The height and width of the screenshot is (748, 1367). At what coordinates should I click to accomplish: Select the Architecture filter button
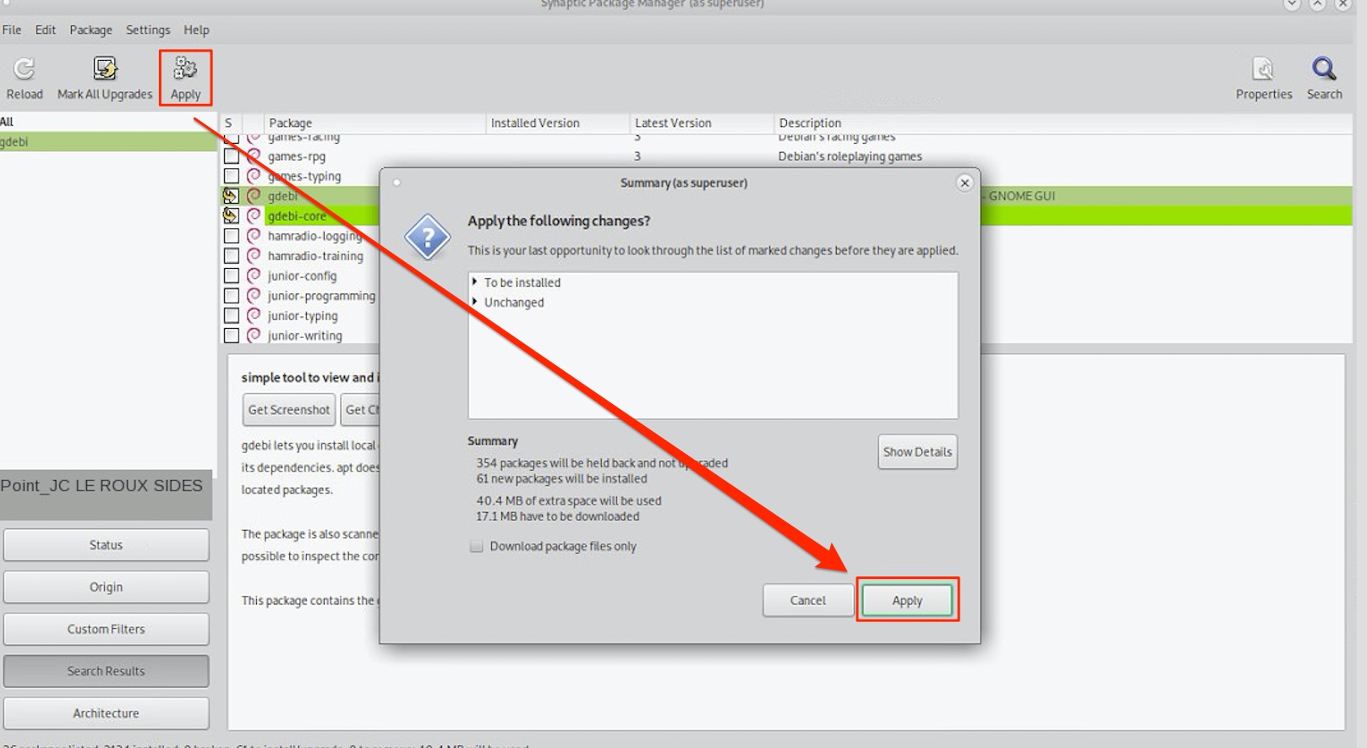pos(106,713)
